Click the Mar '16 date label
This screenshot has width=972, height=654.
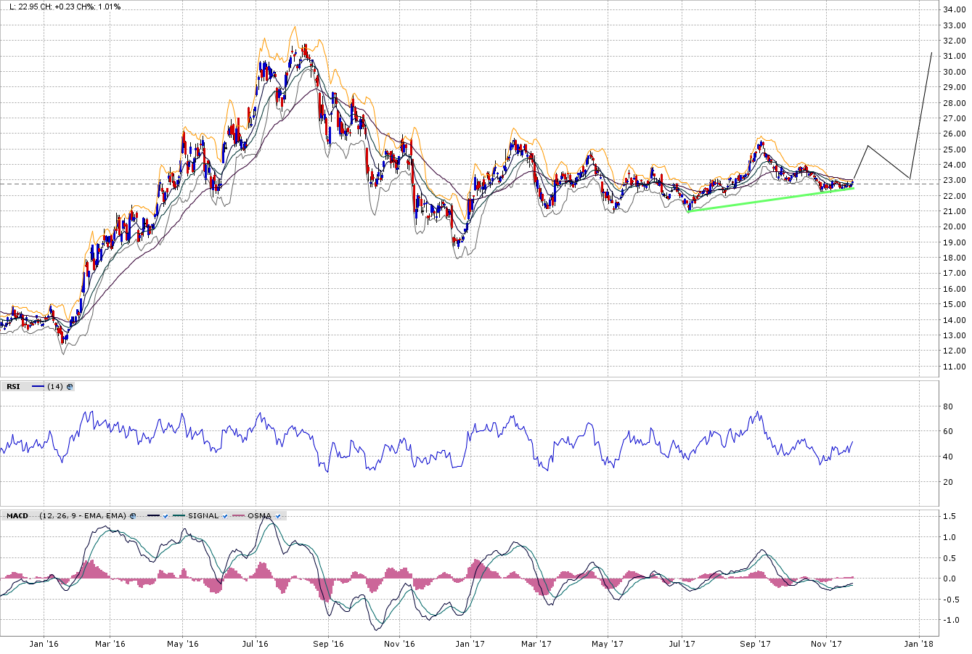(x=111, y=644)
